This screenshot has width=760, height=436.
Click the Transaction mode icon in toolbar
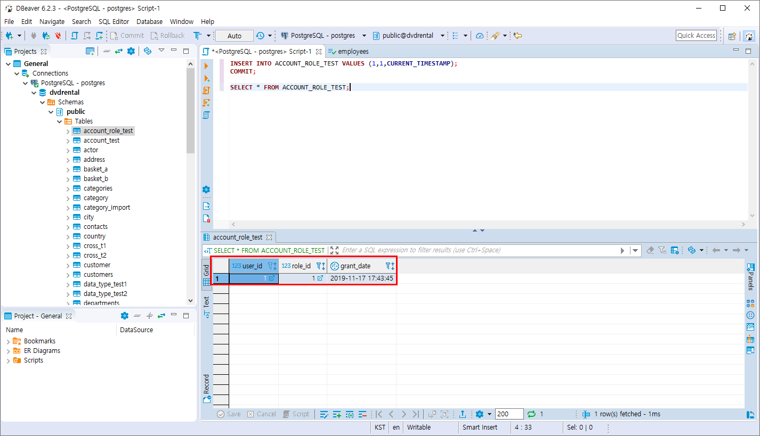pyautogui.click(x=197, y=36)
